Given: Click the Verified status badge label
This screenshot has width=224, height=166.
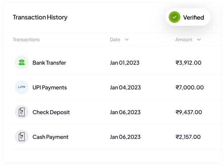Looking at the screenshot, I should pos(193,17).
